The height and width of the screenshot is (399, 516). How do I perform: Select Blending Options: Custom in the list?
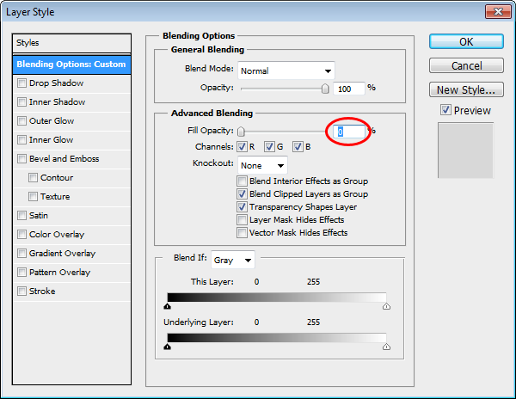pyautogui.click(x=71, y=64)
